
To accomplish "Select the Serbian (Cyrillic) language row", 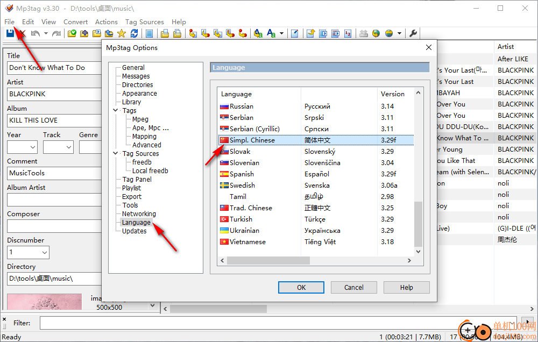I will tap(316, 129).
